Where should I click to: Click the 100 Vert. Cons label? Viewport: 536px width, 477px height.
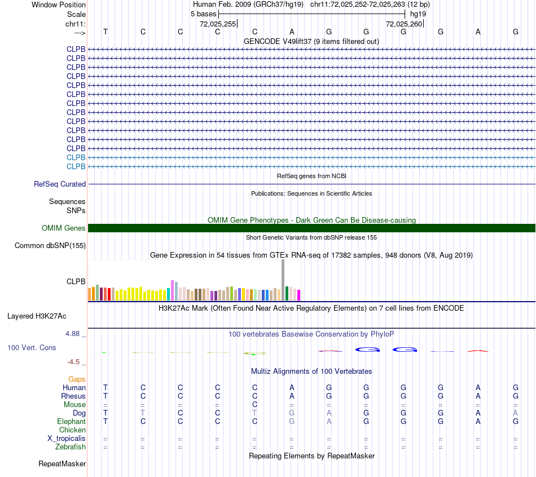(32, 347)
